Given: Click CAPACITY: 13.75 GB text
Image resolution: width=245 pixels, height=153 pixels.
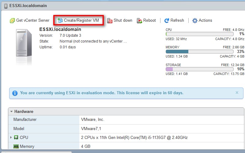Looking at the screenshot, I should [x=229, y=74].
